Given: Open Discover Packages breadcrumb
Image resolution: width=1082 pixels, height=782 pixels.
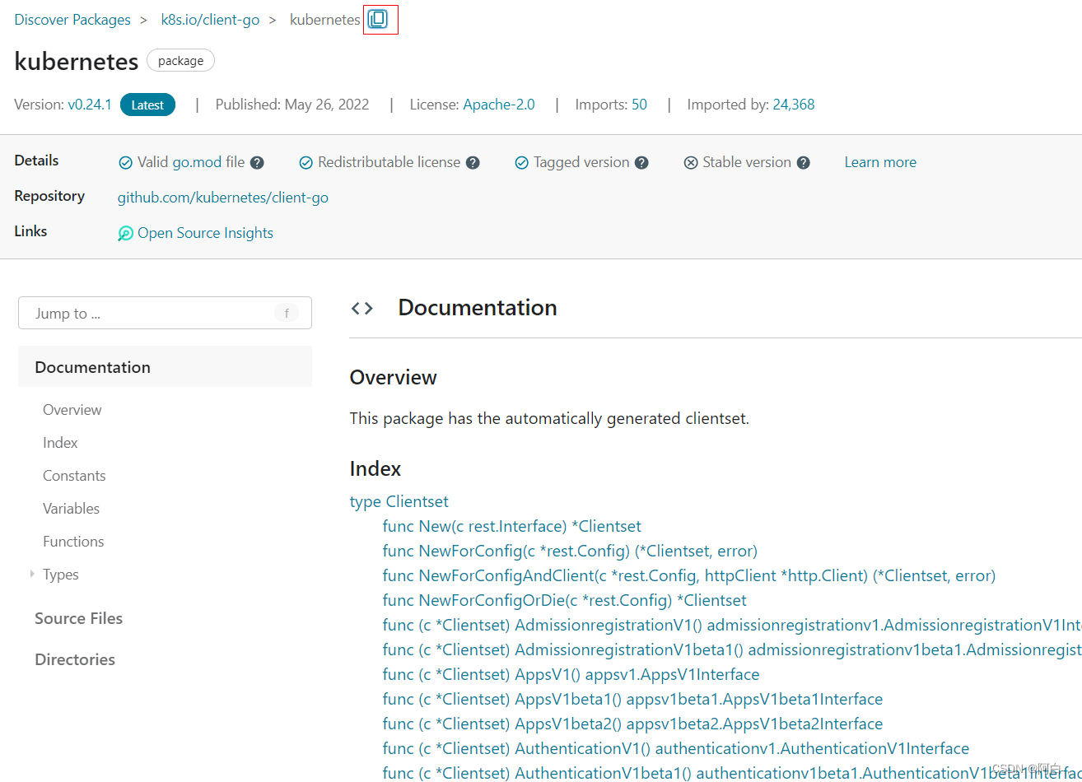Looking at the screenshot, I should (72, 20).
